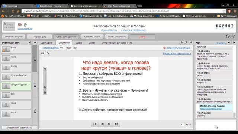Switch to the 'ExpertSystem | Панель' browser tab
238x134 pixels.
pos(52,6)
